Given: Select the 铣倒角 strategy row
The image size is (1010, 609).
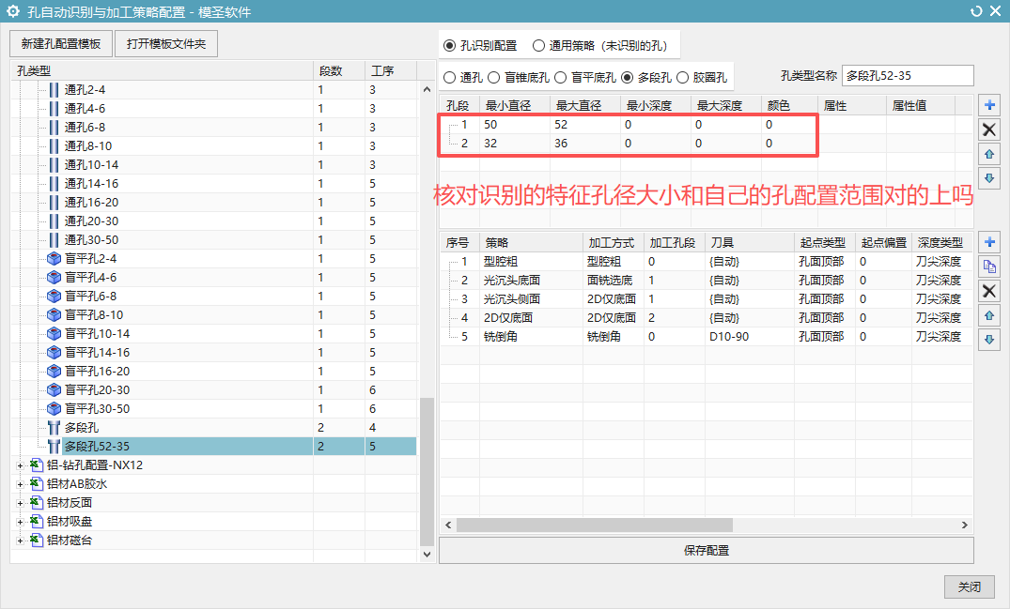Looking at the screenshot, I should point(706,336).
